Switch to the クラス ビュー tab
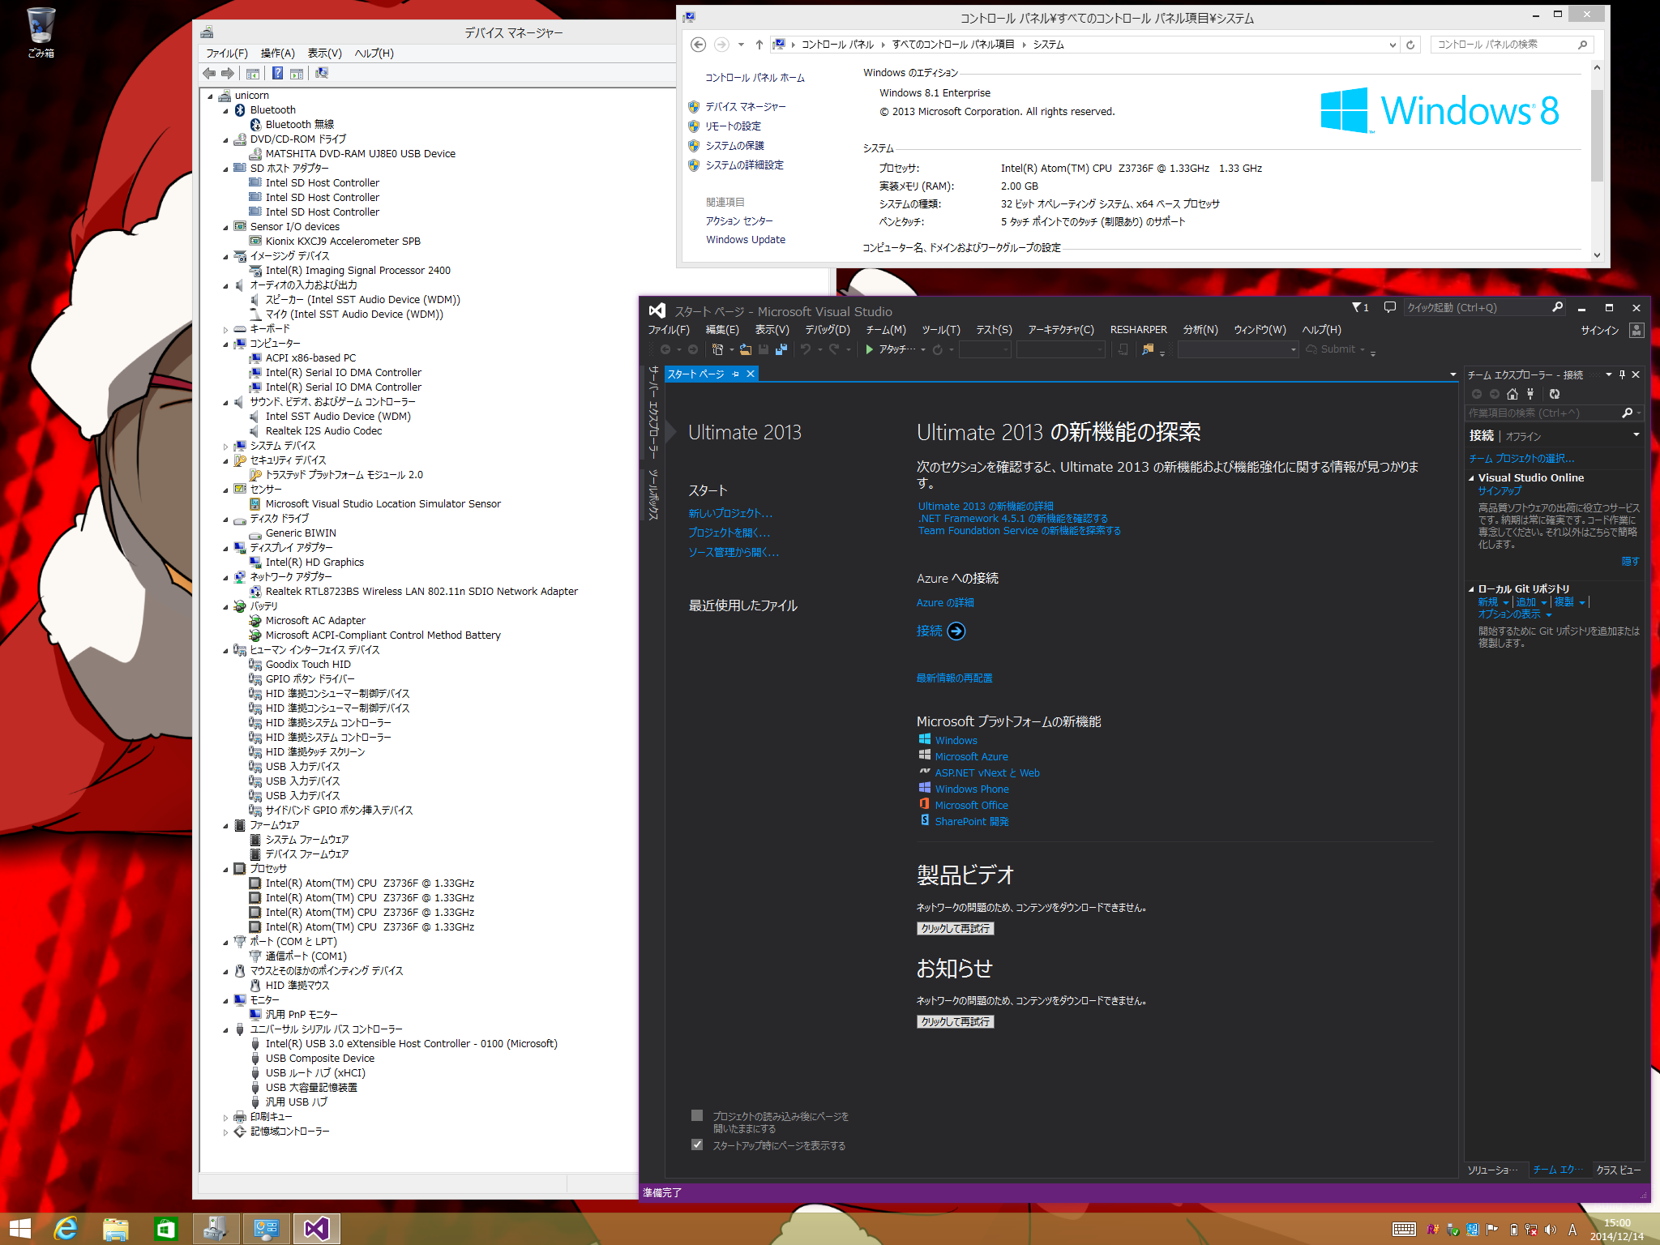 point(1618,1170)
